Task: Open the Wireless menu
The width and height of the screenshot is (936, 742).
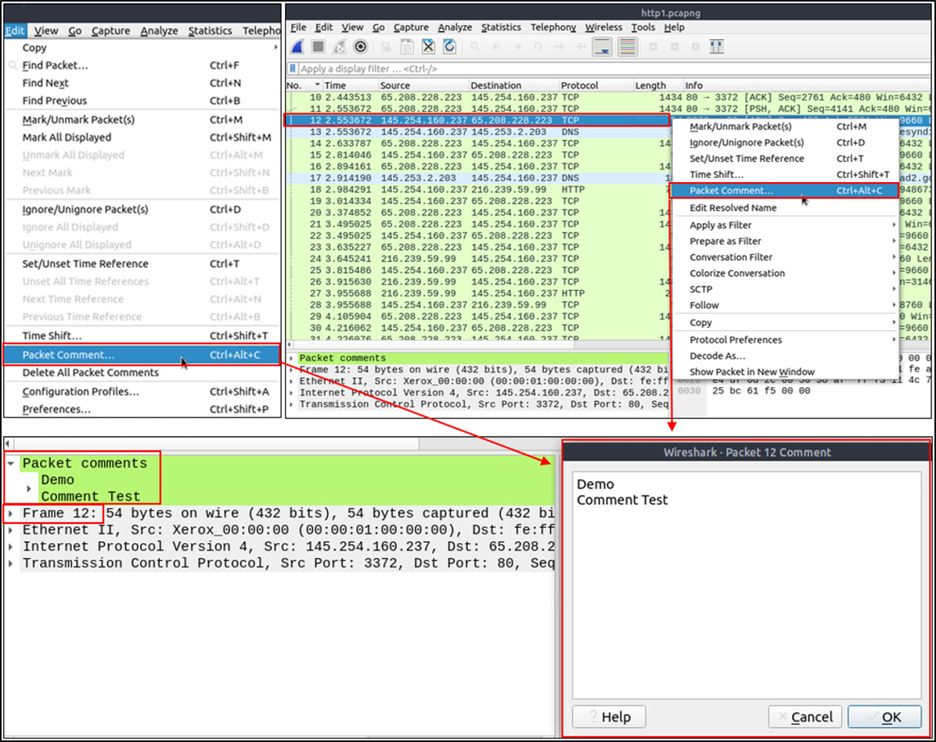Action: pyautogui.click(x=603, y=27)
